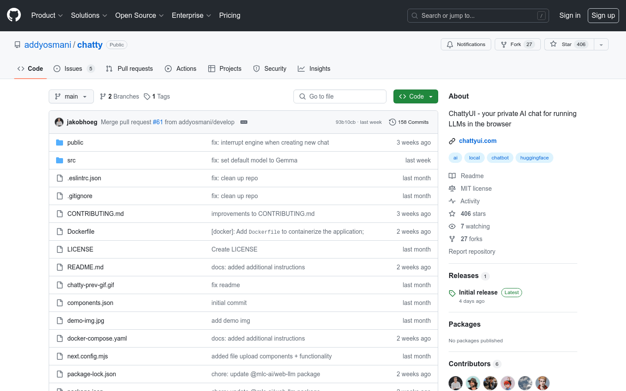Open the Open Source dropdown
Screen dimensions: 626x391
(x=140, y=15)
